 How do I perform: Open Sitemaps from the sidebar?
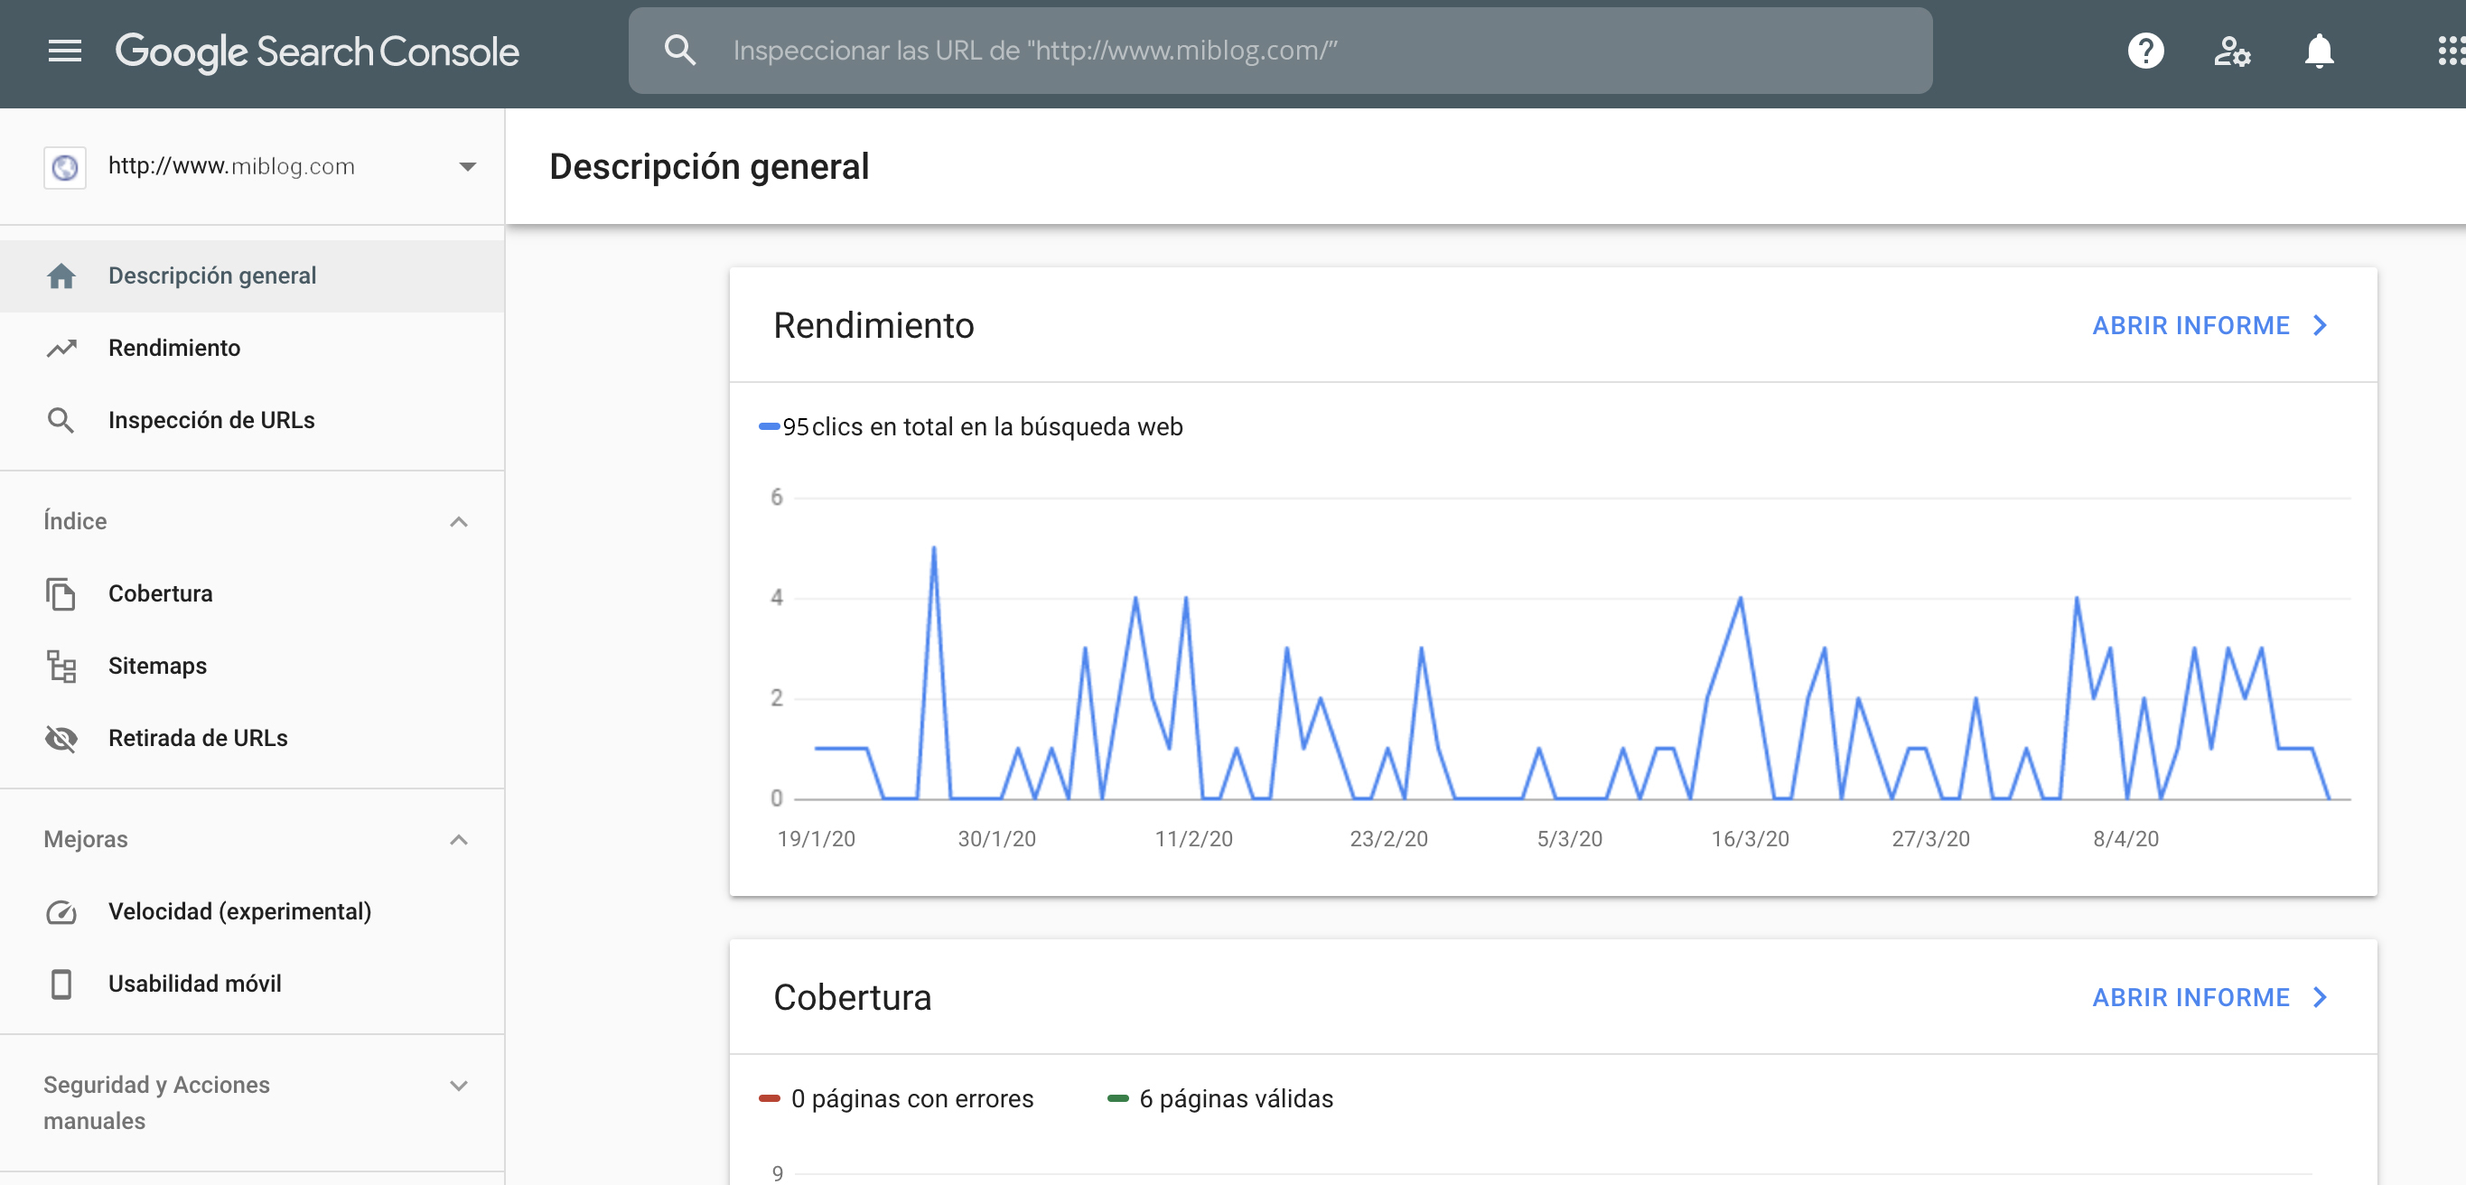tap(156, 667)
